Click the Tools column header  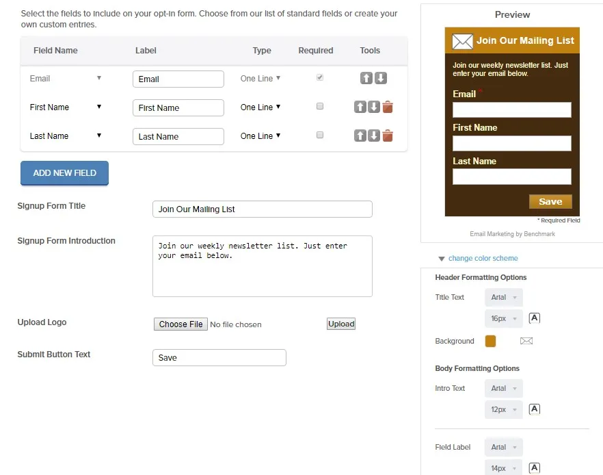(x=370, y=51)
